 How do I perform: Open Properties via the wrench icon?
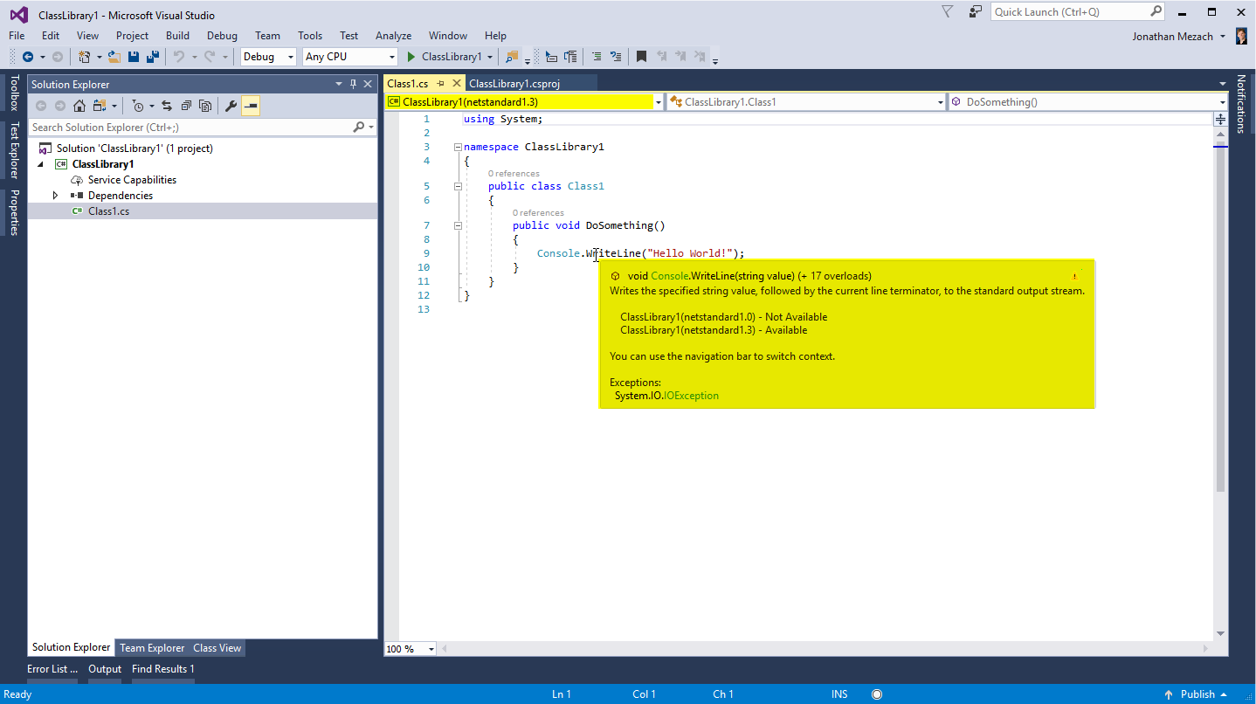(231, 106)
